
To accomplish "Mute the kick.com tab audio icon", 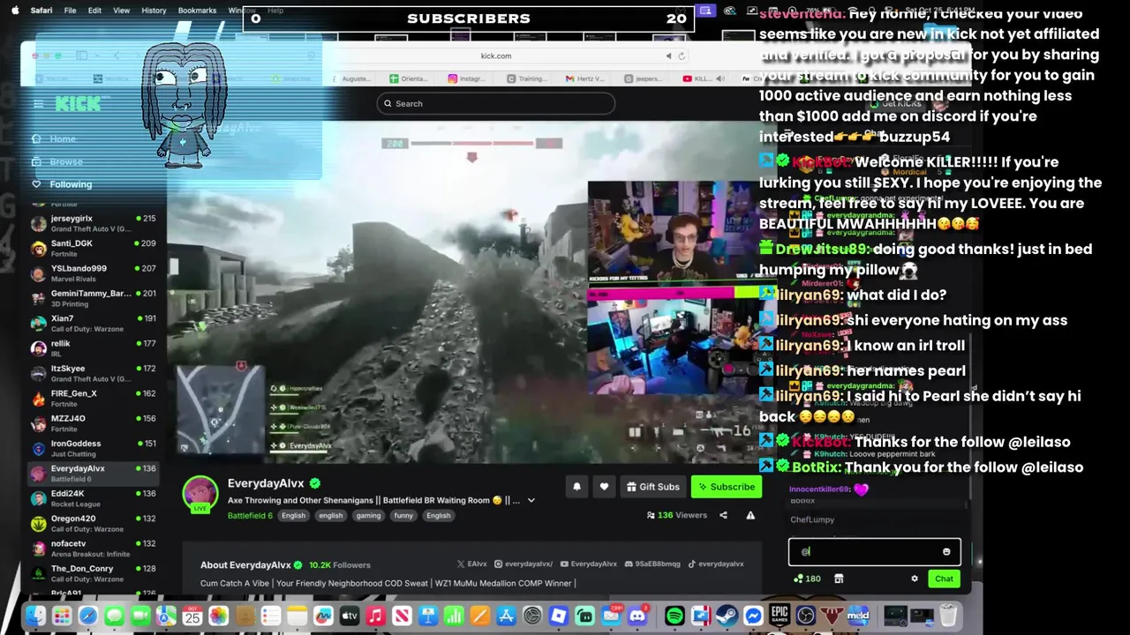I will coord(668,56).
